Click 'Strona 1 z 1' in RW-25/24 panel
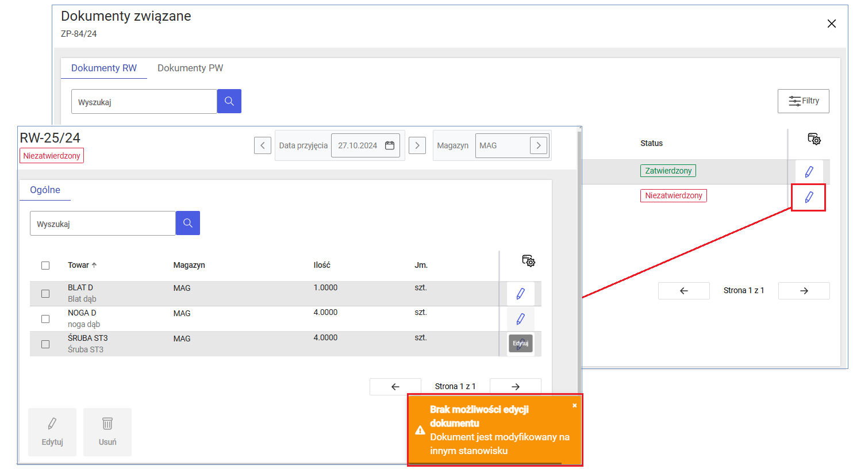 tap(455, 386)
